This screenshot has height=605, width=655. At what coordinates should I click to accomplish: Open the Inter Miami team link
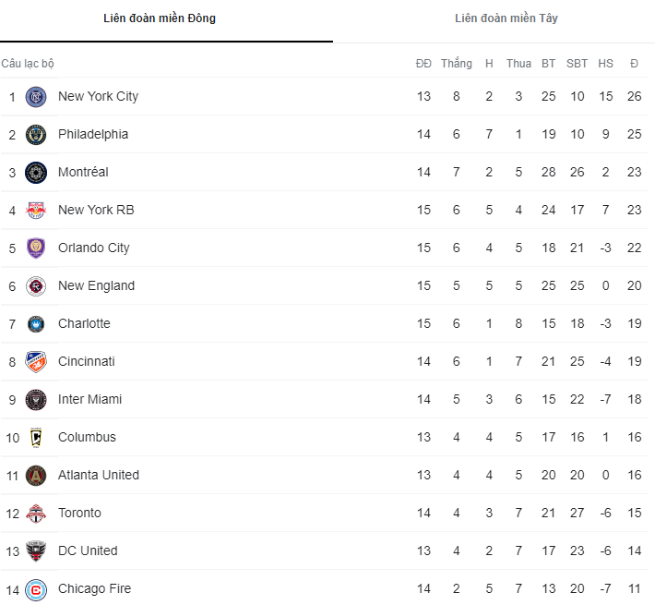point(89,399)
